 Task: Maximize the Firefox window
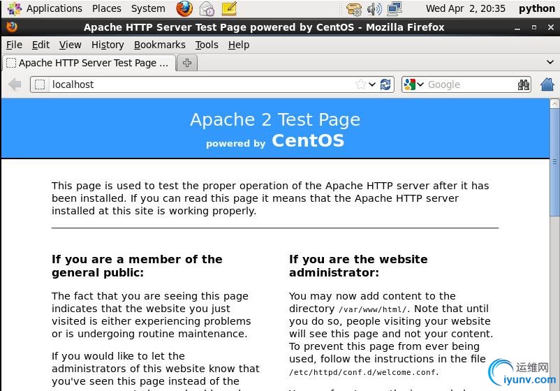pos(534,27)
